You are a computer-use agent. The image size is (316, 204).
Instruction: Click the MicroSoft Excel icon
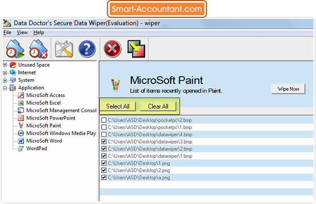pyautogui.click(x=21, y=103)
